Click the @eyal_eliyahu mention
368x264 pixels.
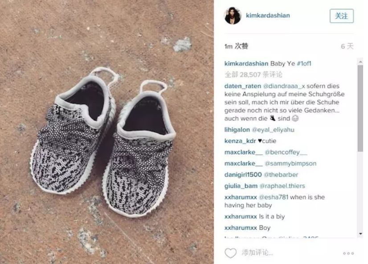273,130
